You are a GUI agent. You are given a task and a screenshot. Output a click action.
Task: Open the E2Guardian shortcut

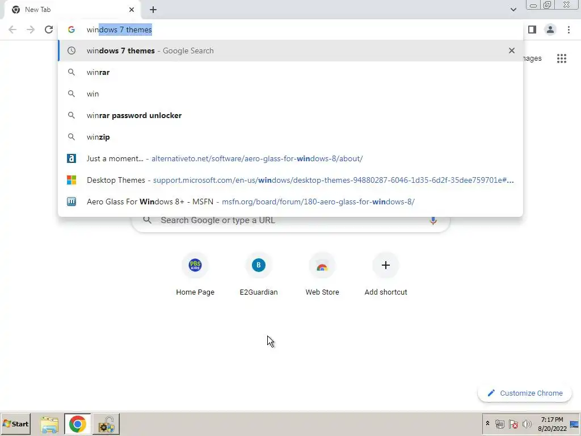click(x=259, y=274)
